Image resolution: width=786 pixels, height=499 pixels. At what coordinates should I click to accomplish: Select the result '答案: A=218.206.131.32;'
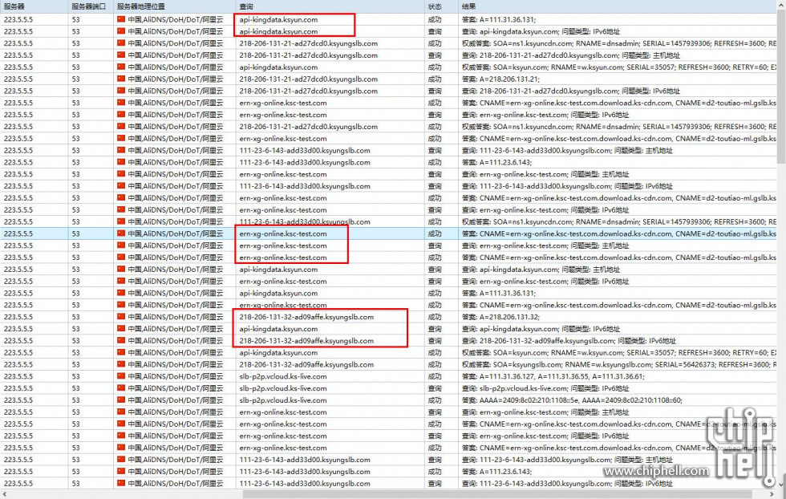(x=500, y=317)
